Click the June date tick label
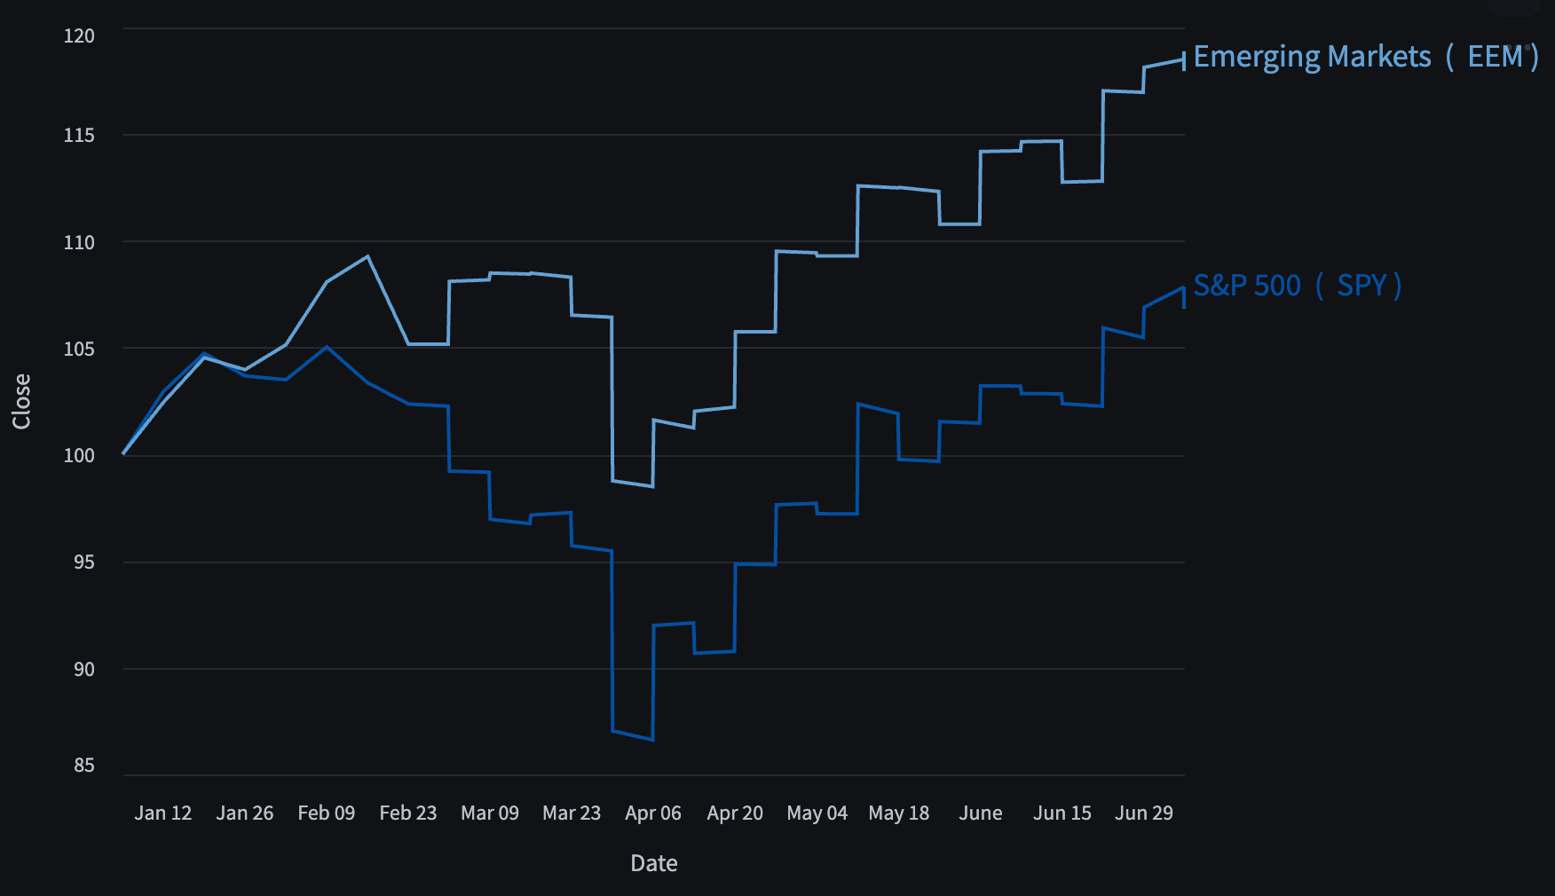1555x896 pixels. coord(981,813)
